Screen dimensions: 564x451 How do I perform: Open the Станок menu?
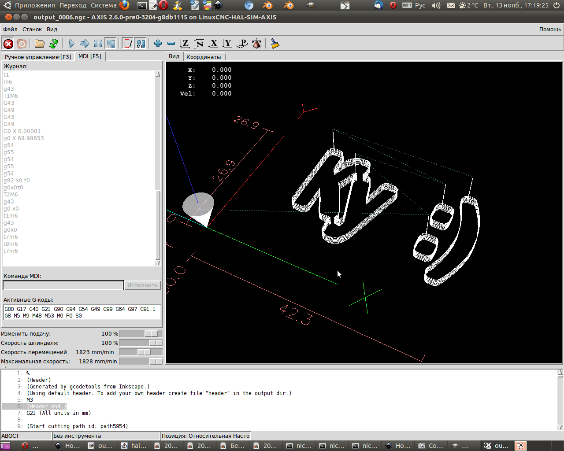(32, 30)
